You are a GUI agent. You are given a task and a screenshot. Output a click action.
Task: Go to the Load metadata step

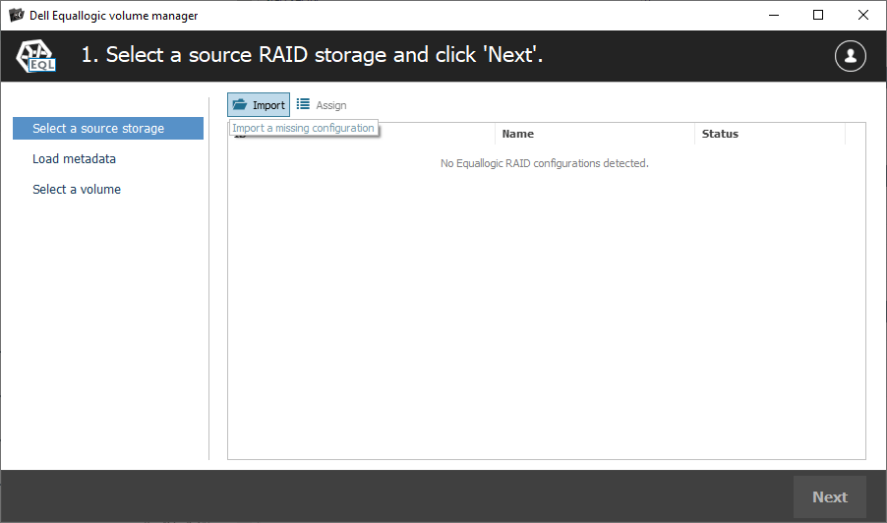pos(74,159)
